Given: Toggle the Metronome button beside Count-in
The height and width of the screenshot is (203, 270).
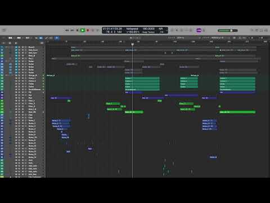Looking at the screenshot, I should [x=204, y=30].
